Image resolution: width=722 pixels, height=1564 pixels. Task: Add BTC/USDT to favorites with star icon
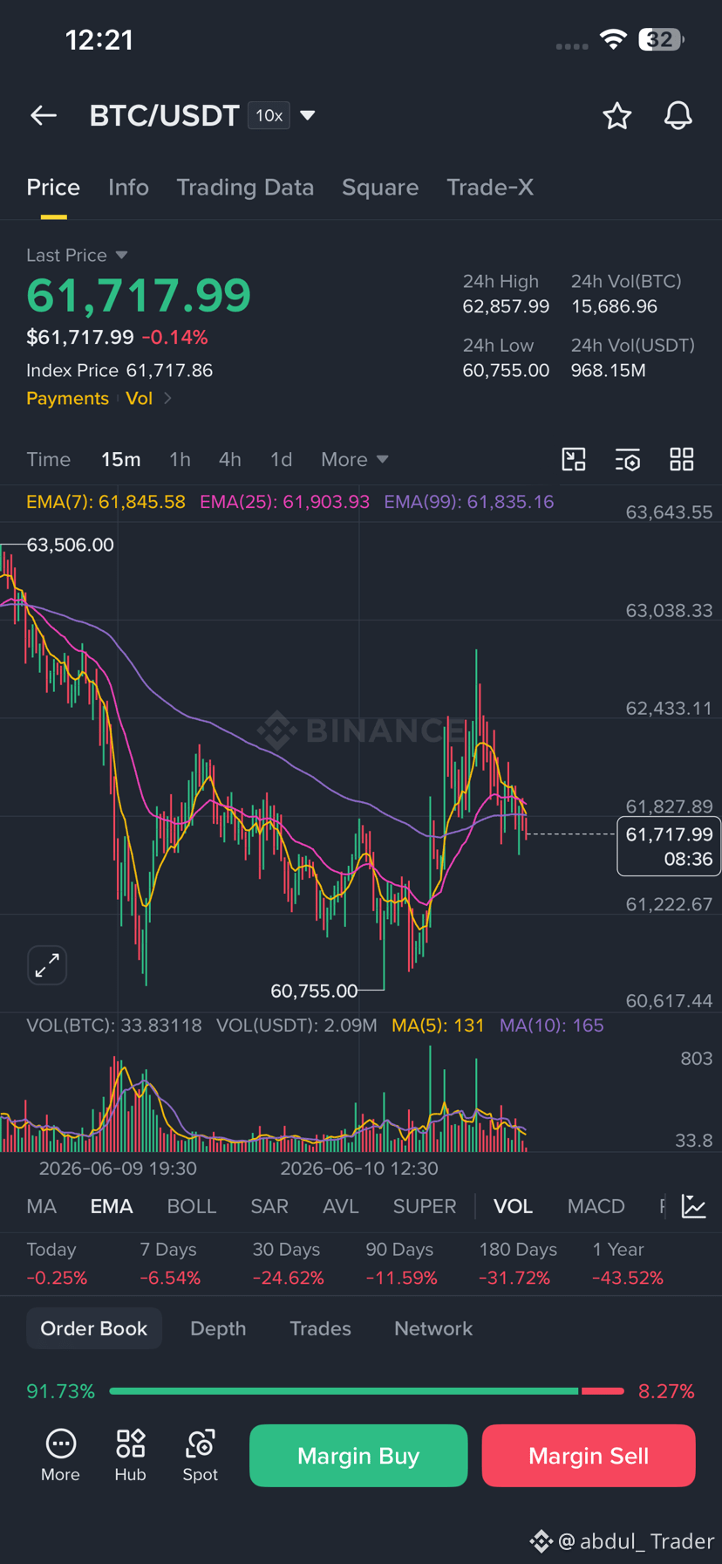(x=617, y=115)
